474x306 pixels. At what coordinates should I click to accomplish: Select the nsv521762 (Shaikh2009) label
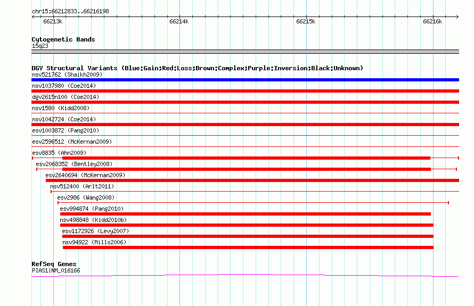[x=67, y=75]
